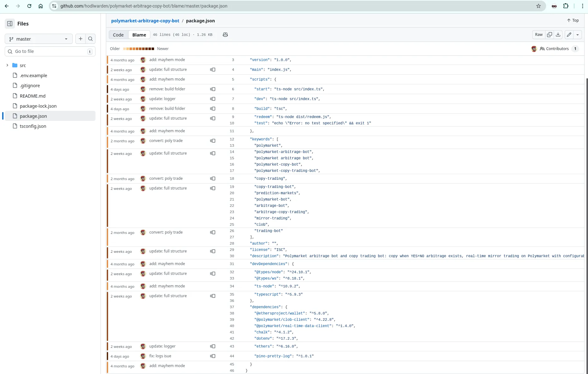588x374 pixels.
Task: Open Chrome's three-dot menu
Action: [x=583, y=6]
